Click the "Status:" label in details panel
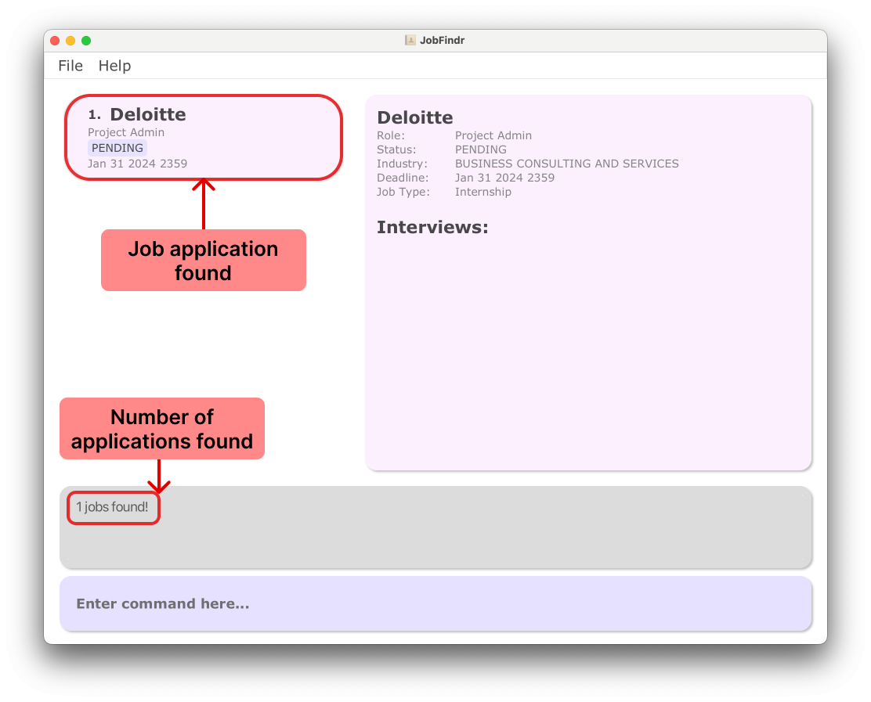The height and width of the screenshot is (702, 871). pos(396,149)
